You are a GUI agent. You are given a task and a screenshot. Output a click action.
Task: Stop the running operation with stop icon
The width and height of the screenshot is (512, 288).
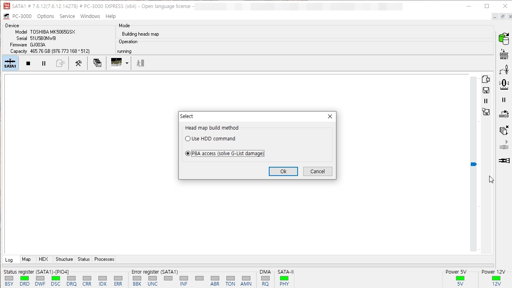(28, 63)
